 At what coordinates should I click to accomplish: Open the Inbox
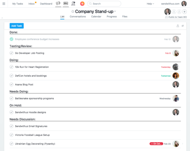(32, 4)
